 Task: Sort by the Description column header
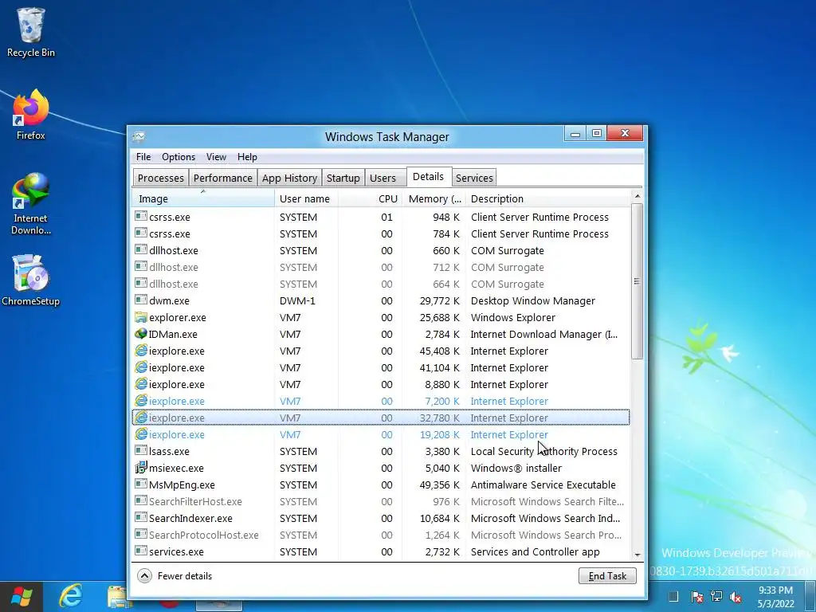pyautogui.click(x=547, y=198)
